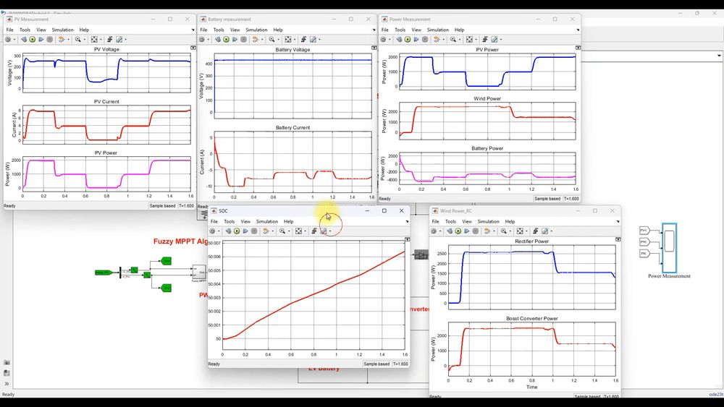Viewport: 724px width, 407px height.
Task: Expand cursor measurements dropdown in Battery measurement toolbar
Action: [x=319, y=40]
